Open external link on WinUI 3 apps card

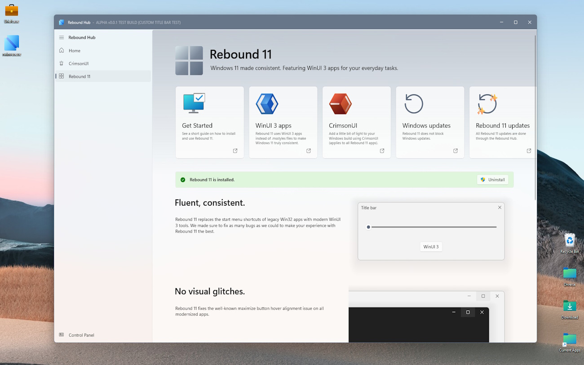click(309, 151)
